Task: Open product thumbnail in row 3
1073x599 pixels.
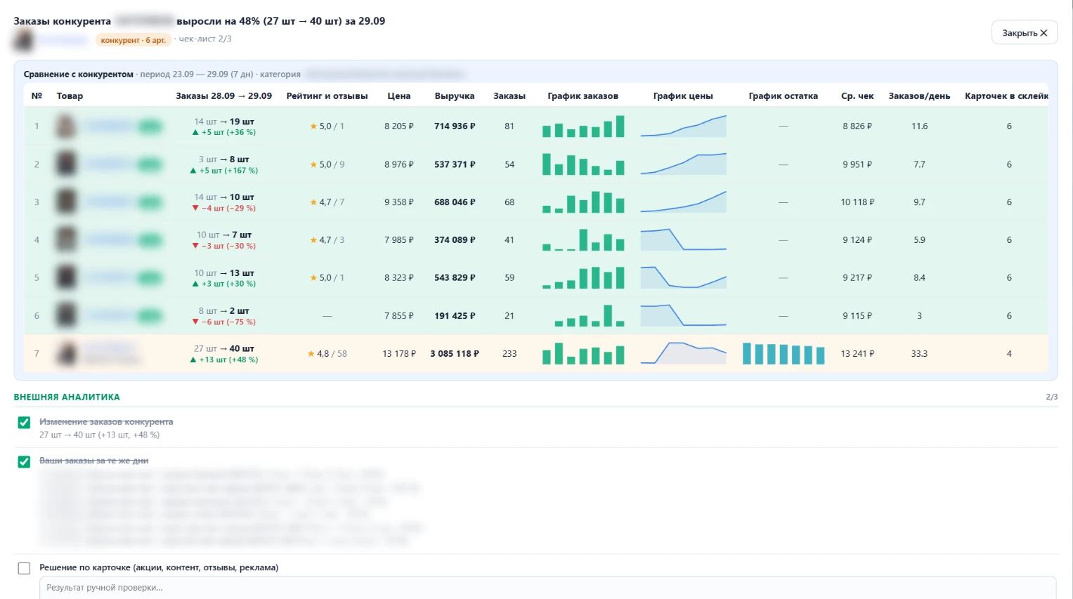Action: [x=66, y=202]
